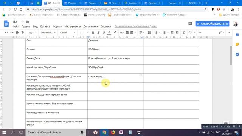Open the font size 11 dropdown
The height and width of the screenshot is (136, 242).
click(84, 33)
